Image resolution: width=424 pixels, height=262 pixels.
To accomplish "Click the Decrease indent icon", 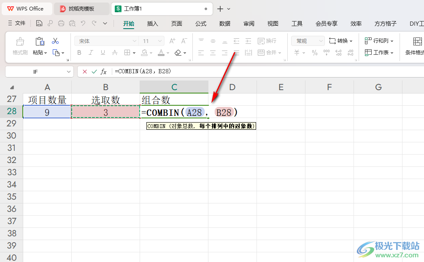I will 237,41.
